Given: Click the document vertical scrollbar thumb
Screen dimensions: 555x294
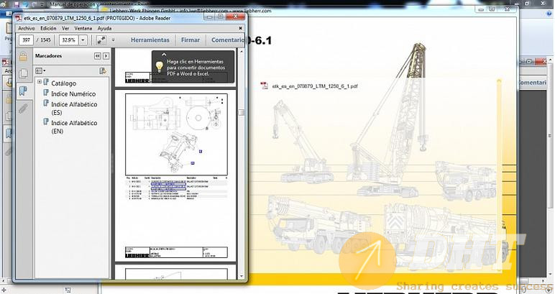Looking at the screenshot, I should [x=242, y=113].
